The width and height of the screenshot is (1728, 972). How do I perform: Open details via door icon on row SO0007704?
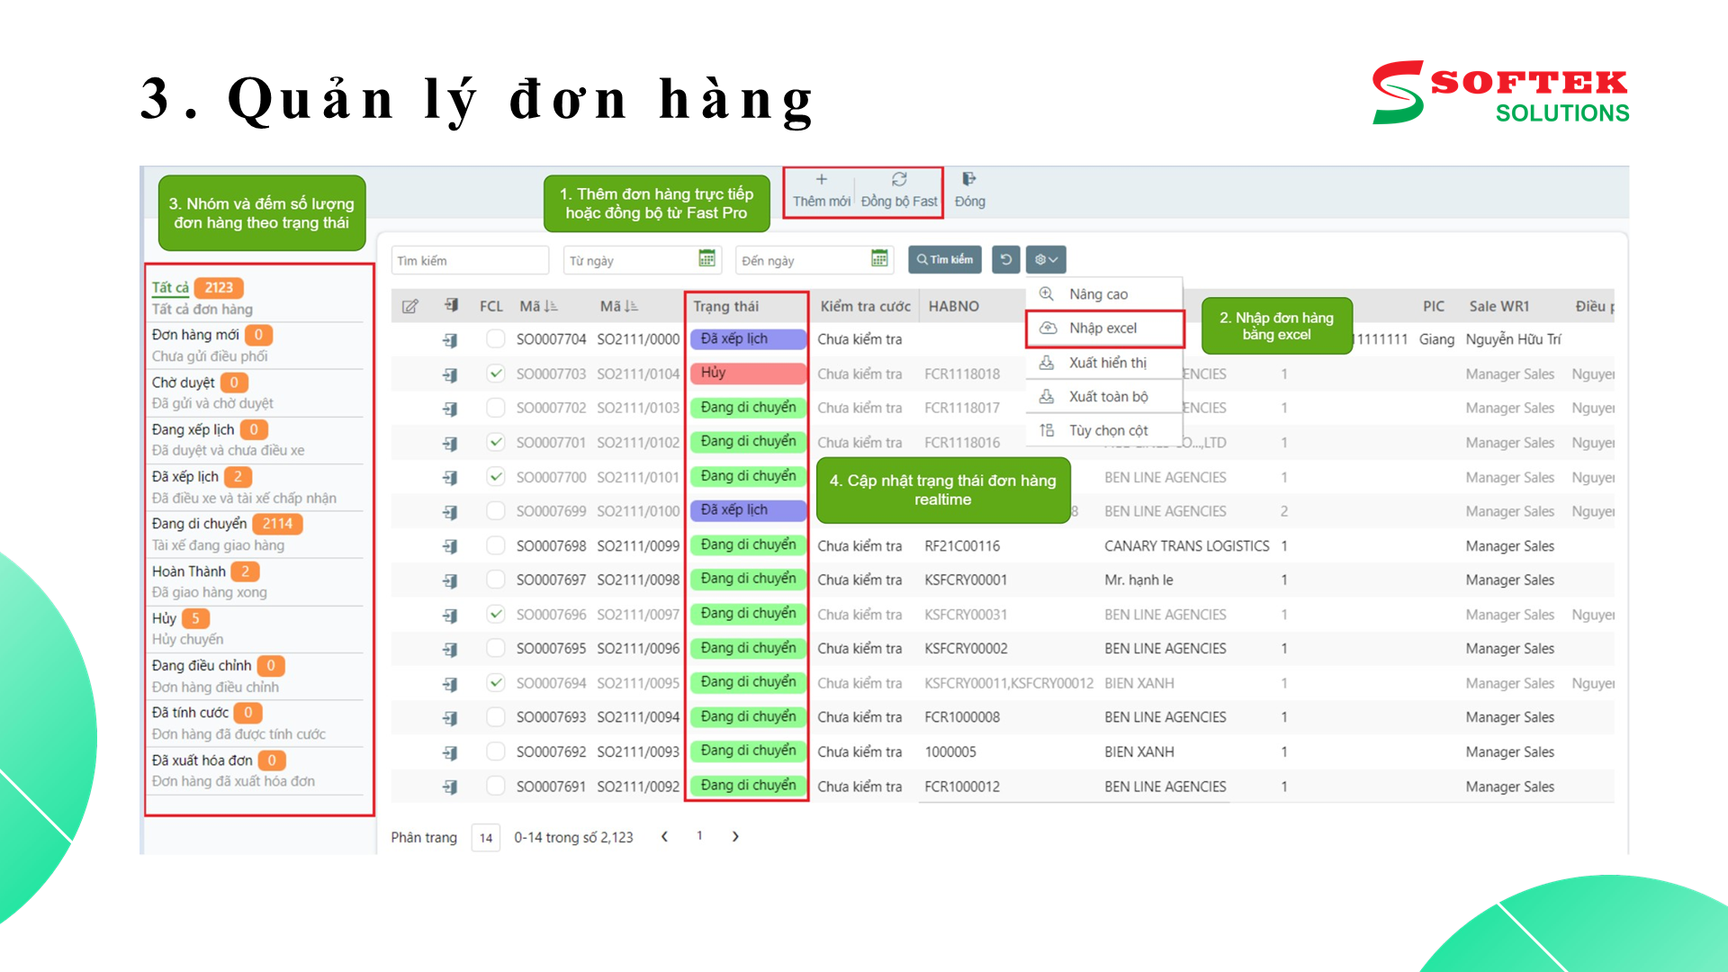pyautogui.click(x=450, y=339)
